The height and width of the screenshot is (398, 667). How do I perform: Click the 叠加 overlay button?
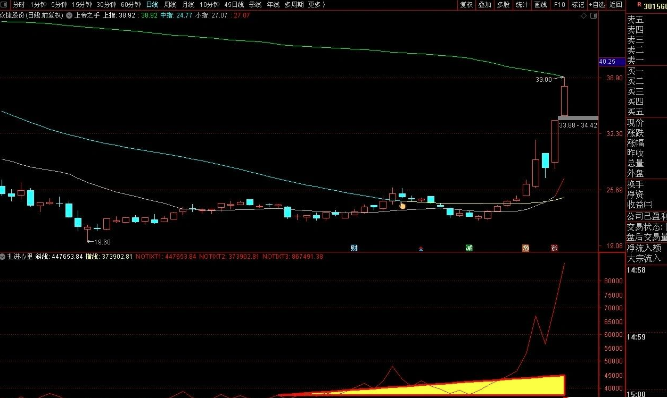[485, 4]
